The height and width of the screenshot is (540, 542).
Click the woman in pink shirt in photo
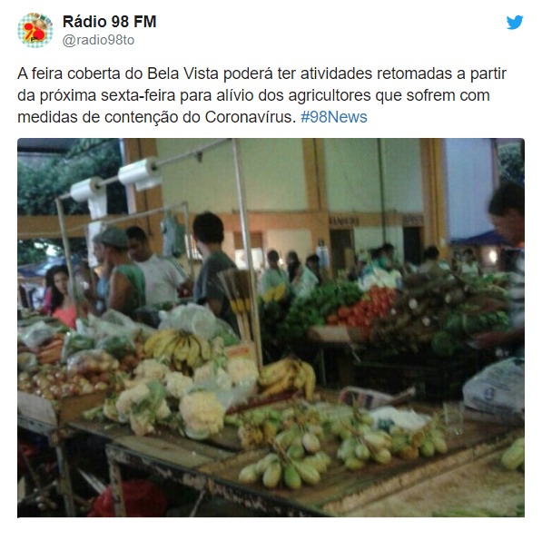61,296
